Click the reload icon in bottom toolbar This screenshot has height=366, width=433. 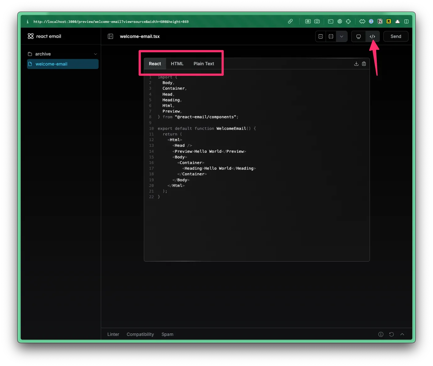coord(391,334)
